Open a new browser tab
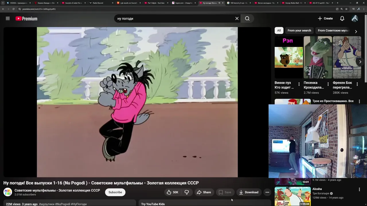Viewport: 367px width, 206px height. [337, 3]
